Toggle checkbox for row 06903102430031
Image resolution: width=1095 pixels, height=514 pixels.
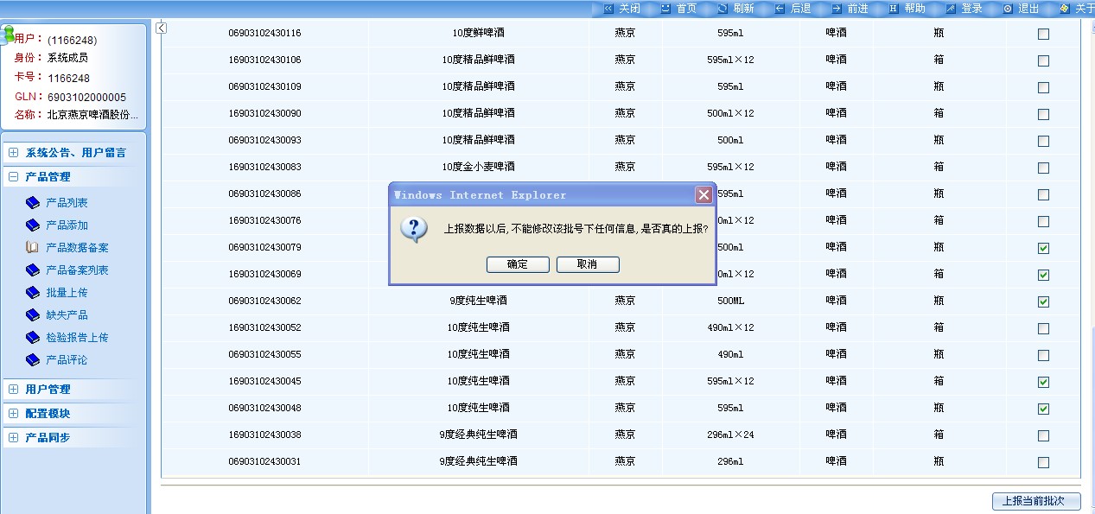[x=1043, y=463]
